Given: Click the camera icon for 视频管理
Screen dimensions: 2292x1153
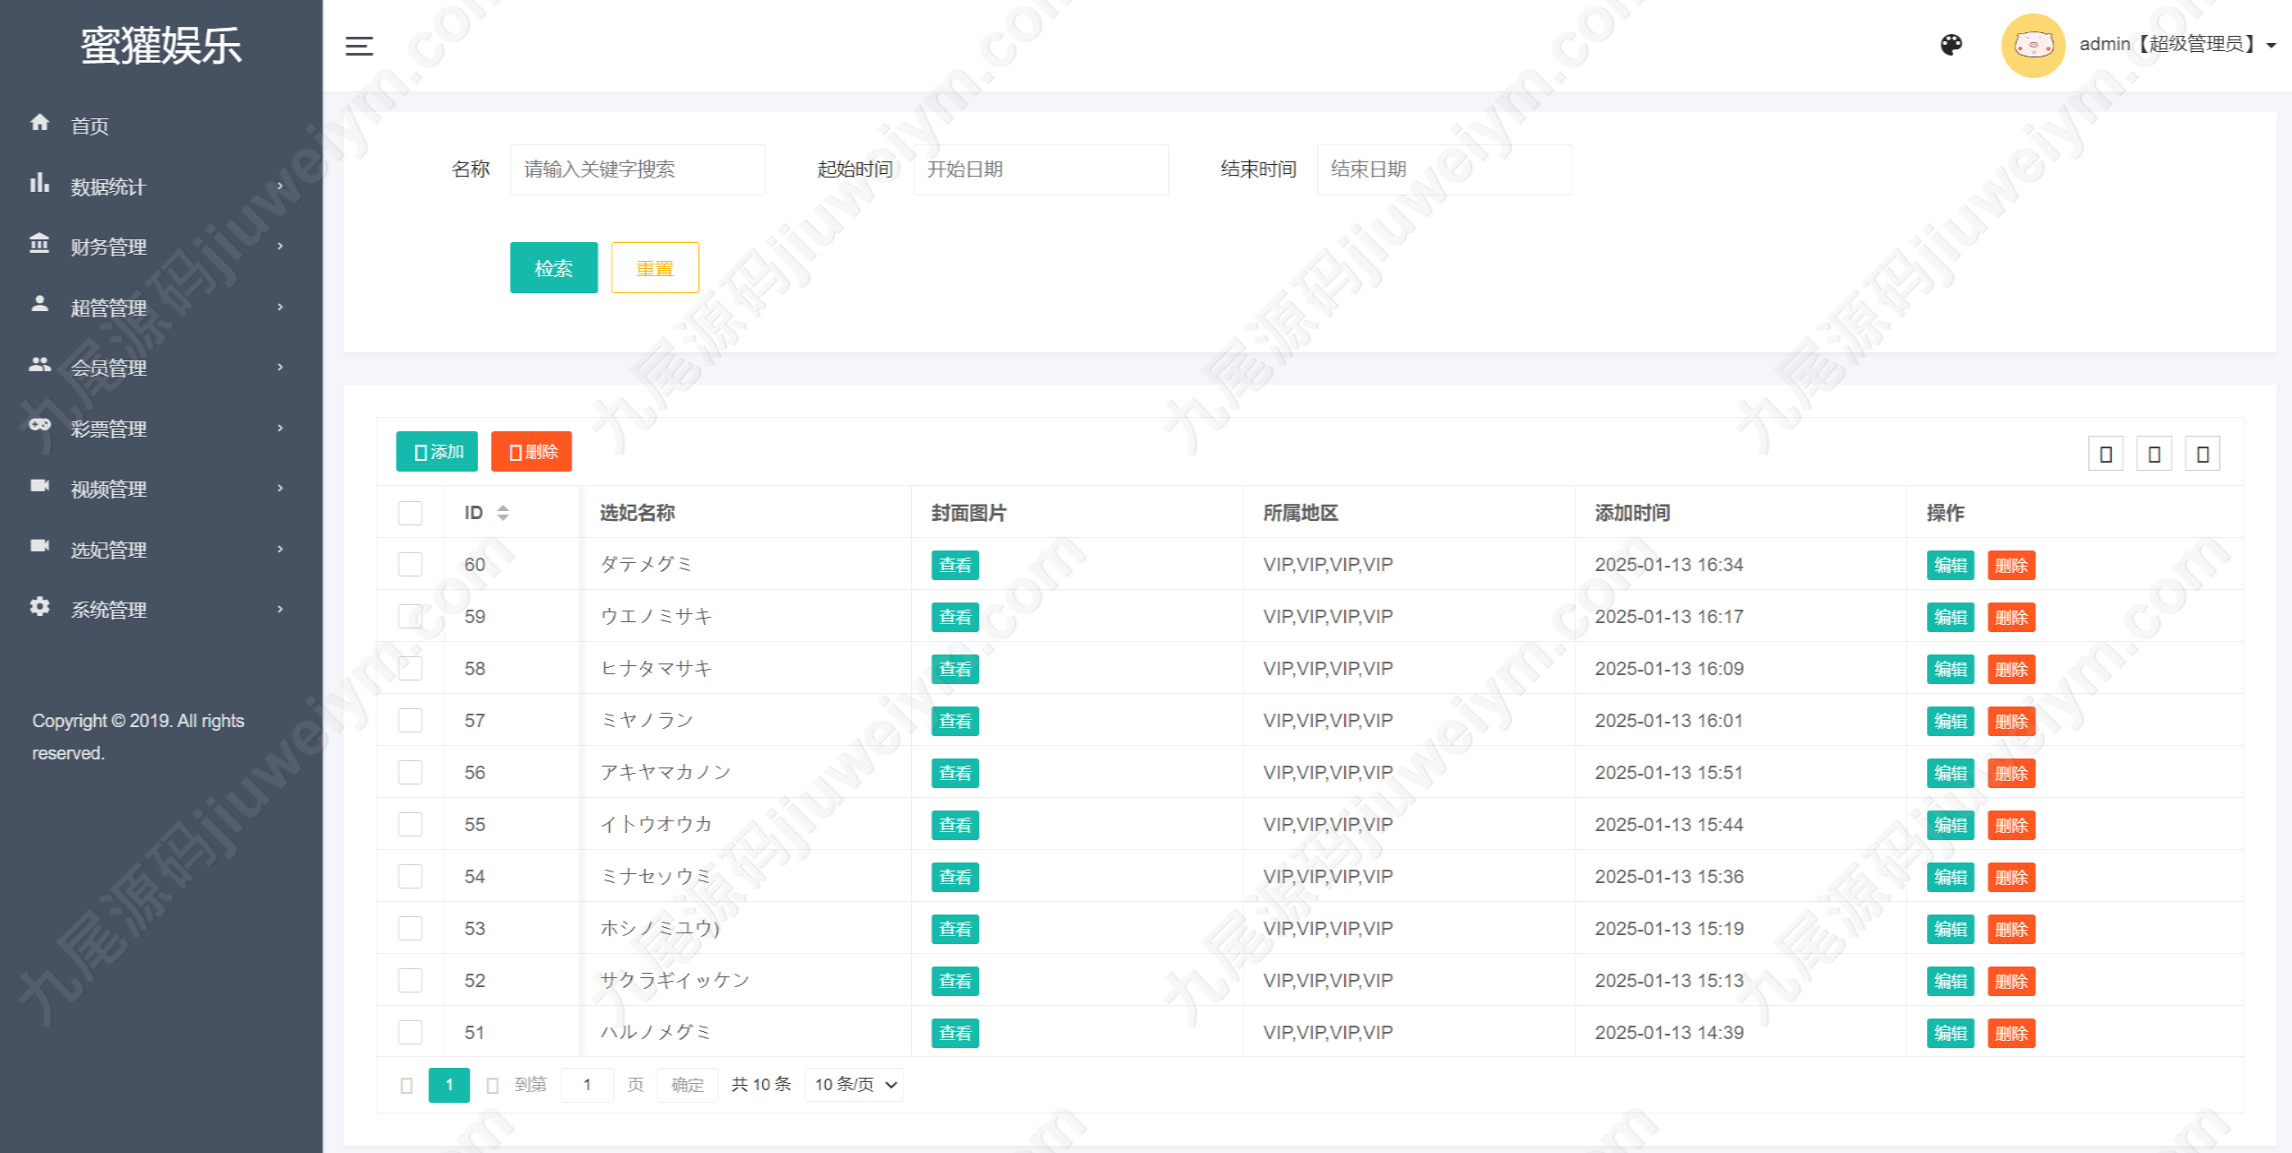Looking at the screenshot, I should tap(39, 486).
